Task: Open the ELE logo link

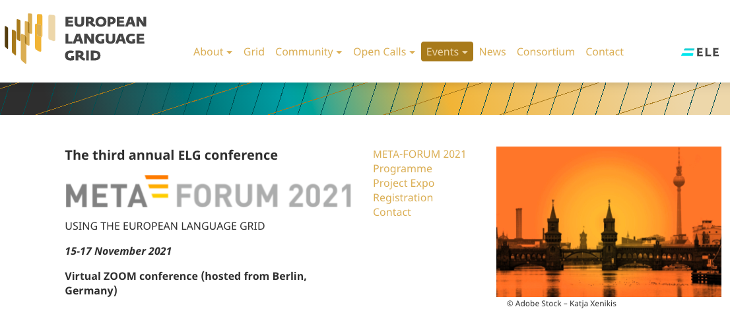Action: (700, 52)
